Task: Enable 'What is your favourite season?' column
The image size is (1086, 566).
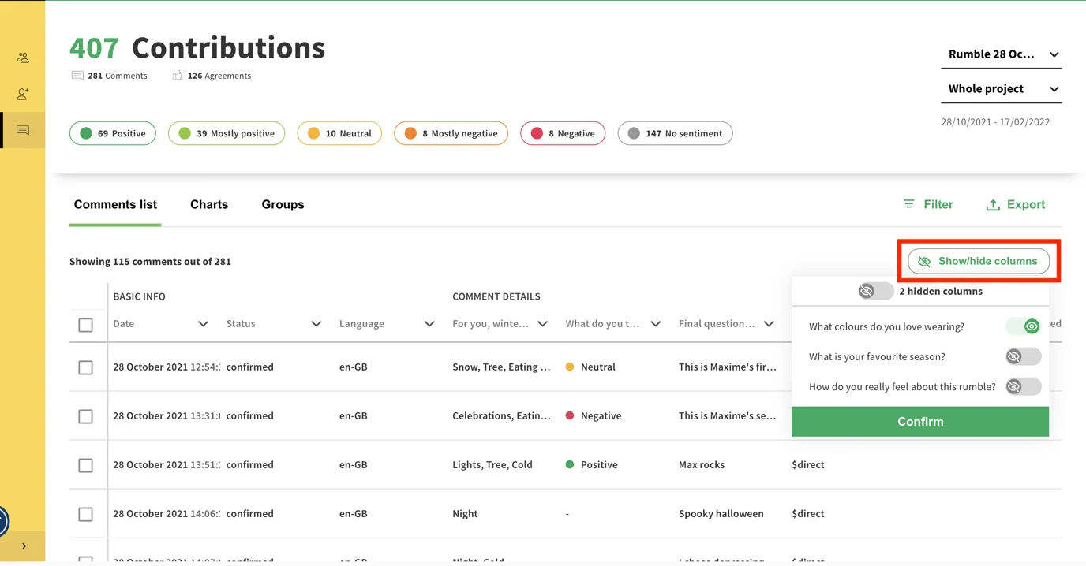Action: pos(1023,356)
